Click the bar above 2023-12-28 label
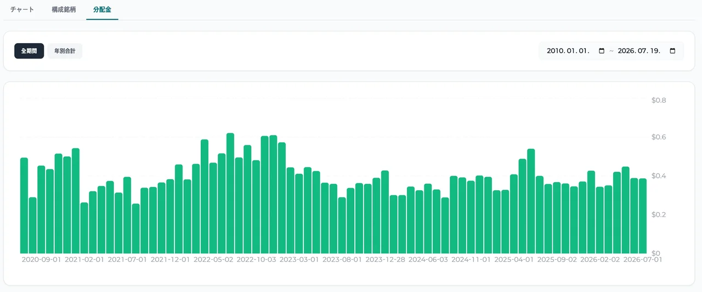 coord(385,212)
